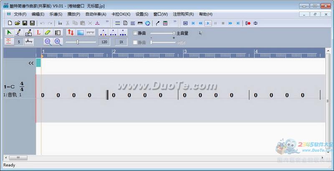Open the 自动伴奏(A) menu

[x=96, y=14]
